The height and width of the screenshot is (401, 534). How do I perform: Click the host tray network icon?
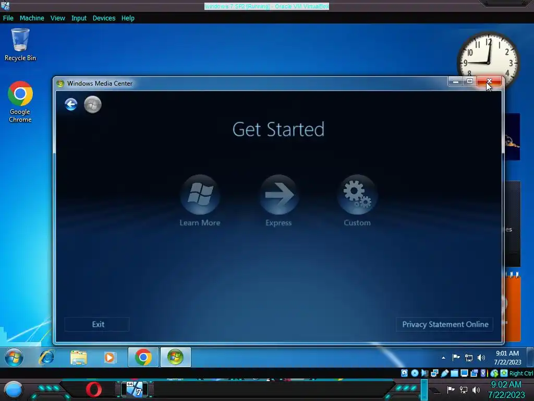pyautogui.click(x=464, y=390)
